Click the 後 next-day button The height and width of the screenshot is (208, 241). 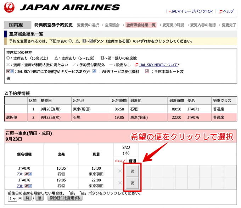39,198
